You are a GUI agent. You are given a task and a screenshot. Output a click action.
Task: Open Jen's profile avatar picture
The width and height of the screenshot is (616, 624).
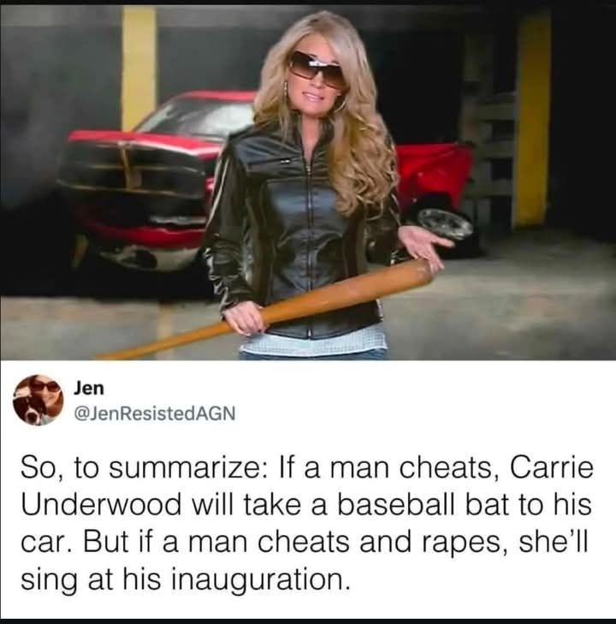(38, 401)
